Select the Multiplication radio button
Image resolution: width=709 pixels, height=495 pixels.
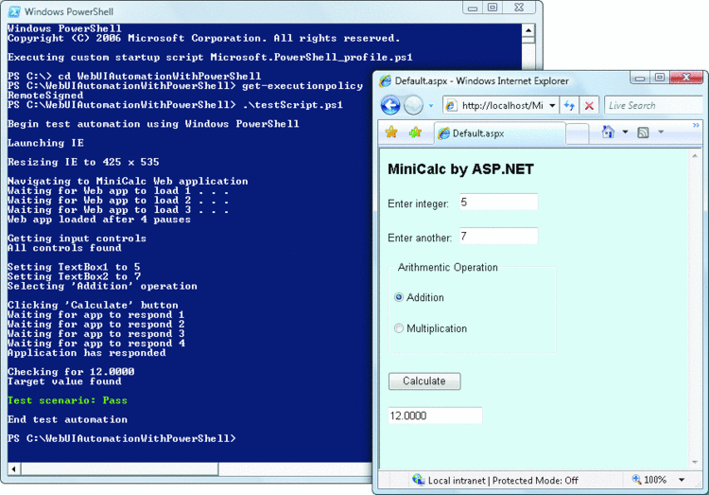[398, 328]
